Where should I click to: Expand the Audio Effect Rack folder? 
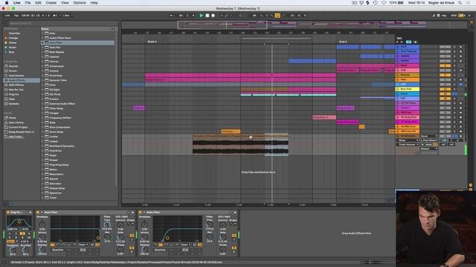(x=42, y=38)
